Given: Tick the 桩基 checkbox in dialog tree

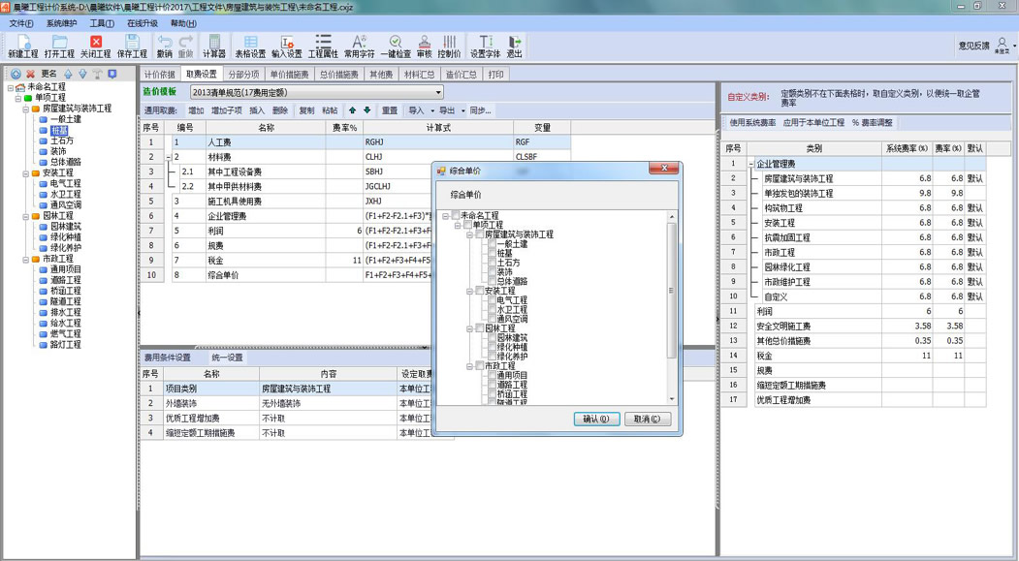Looking at the screenshot, I should 491,254.
